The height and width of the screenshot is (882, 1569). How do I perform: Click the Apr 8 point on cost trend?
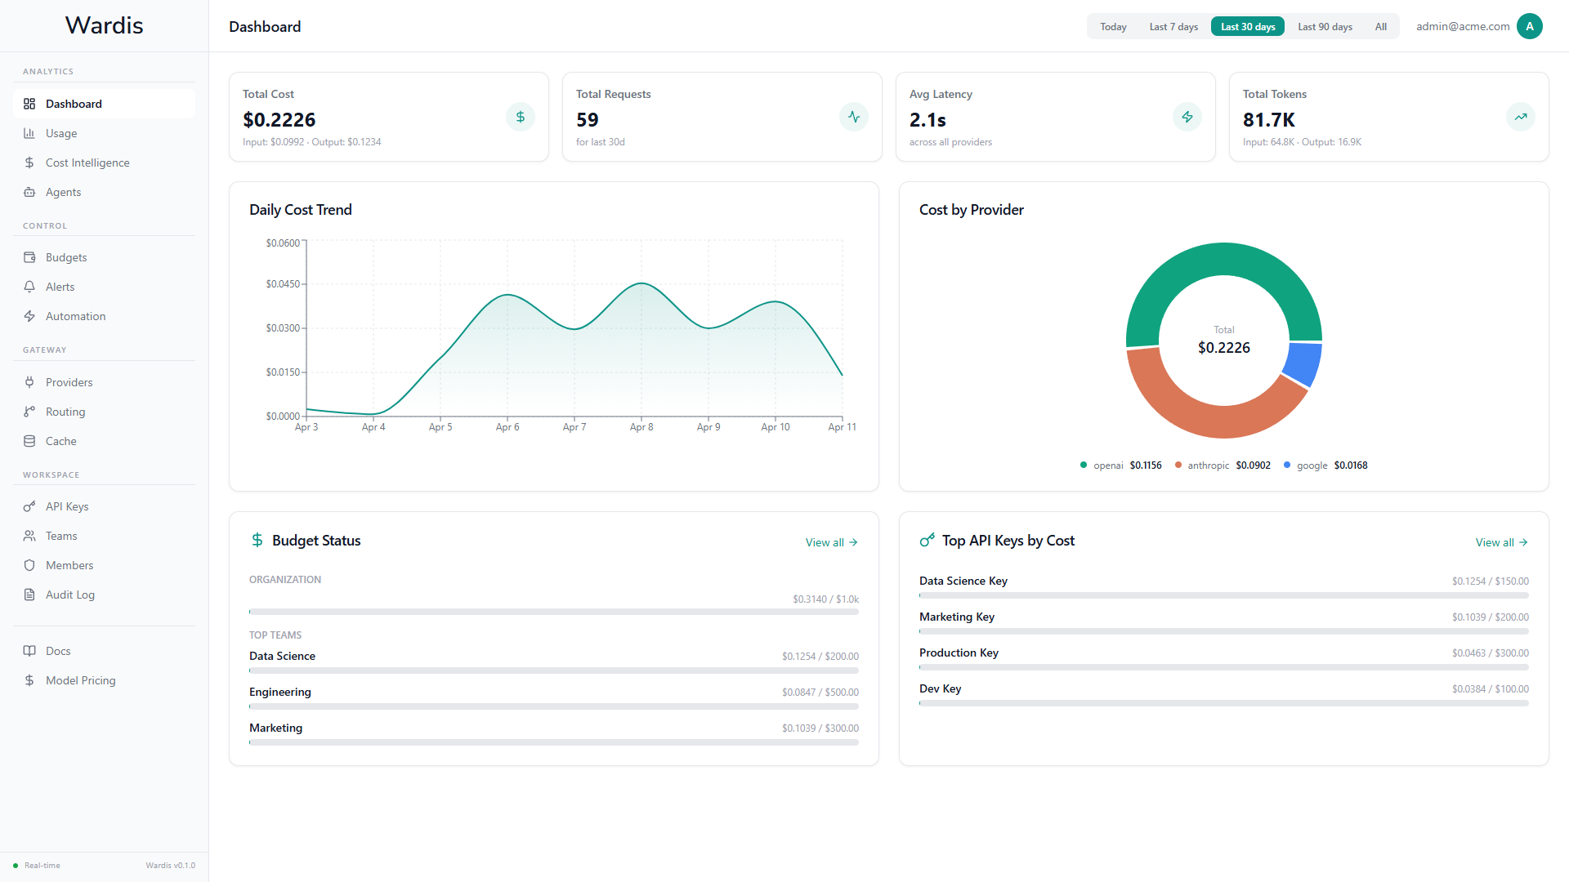(641, 283)
